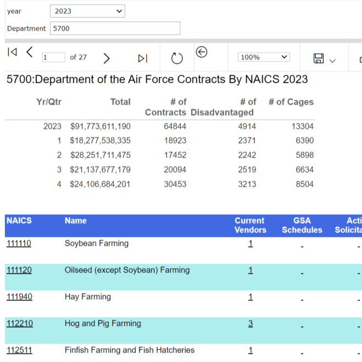The height and width of the screenshot is (362, 362).
Task: Click the report title heading
Action: click(x=157, y=79)
